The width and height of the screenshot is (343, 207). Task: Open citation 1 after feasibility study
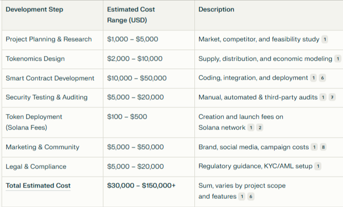click(325, 40)
